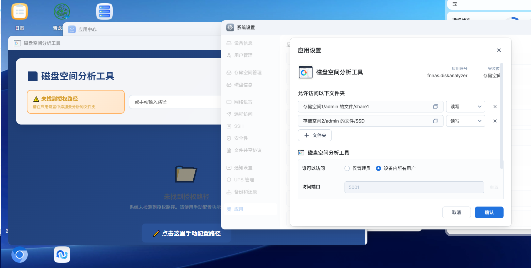Copy the 存储空间1 share1 folder path
Image resolution: width=531 pixels, height=268 pixels.
[x=436, y=107]
